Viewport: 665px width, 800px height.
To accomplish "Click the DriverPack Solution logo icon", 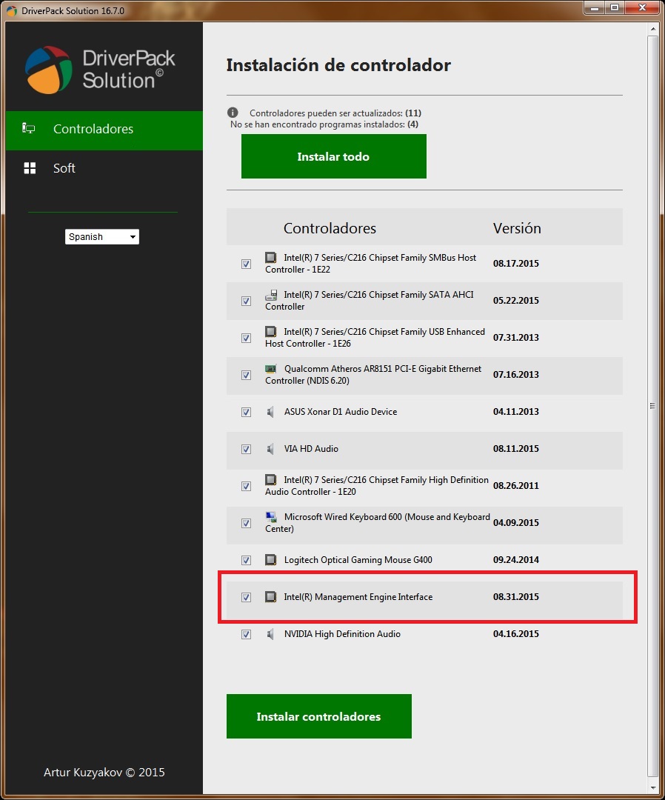I will 49,70.
